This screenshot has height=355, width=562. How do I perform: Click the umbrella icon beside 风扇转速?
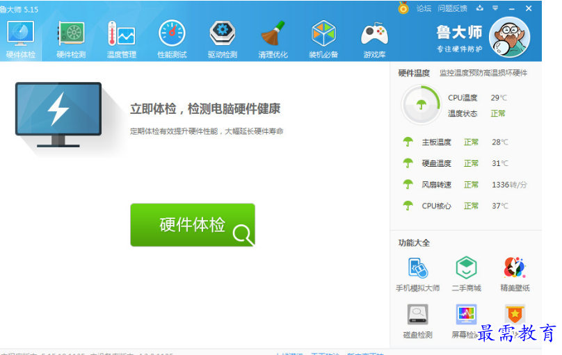[x=408, y=185]
